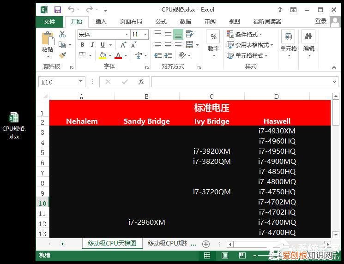Click the Increase Font Size icon

(x=123, y=45)
